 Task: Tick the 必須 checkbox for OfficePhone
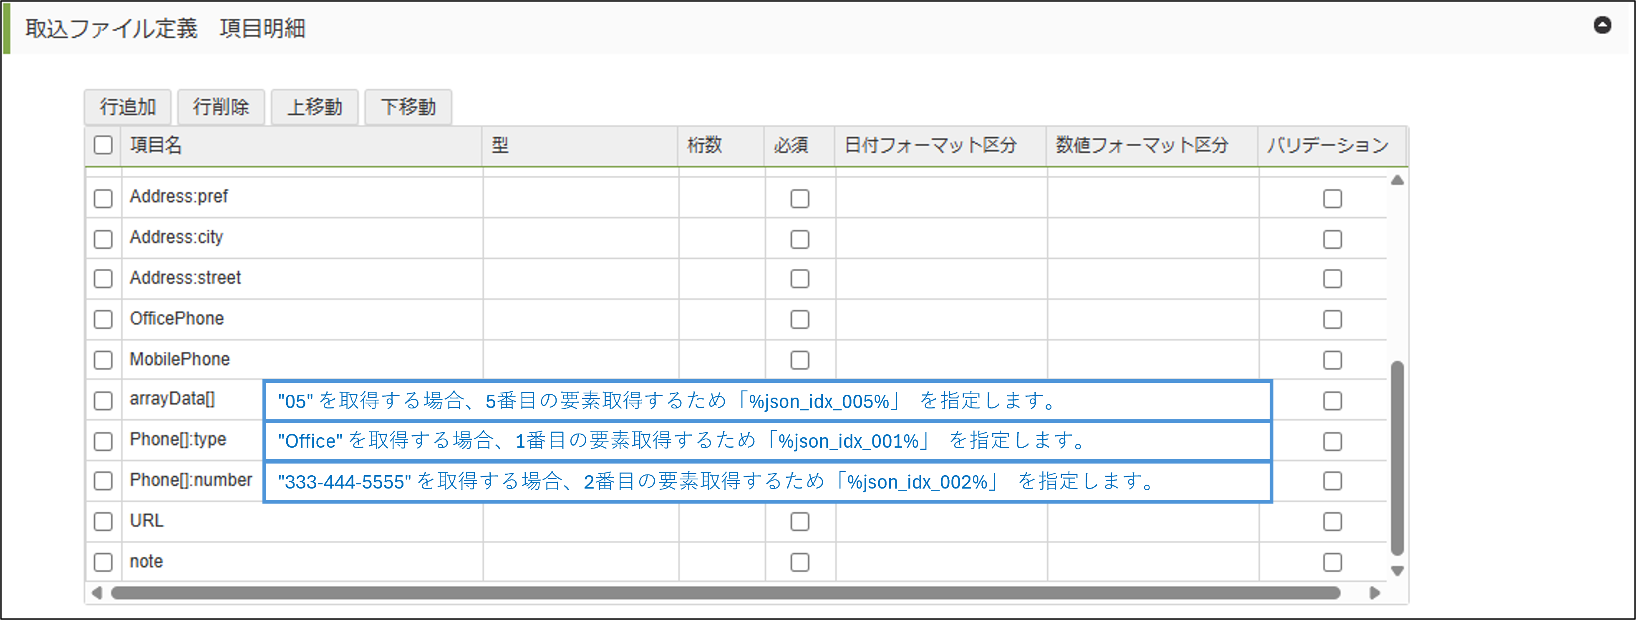click(799, 319)
